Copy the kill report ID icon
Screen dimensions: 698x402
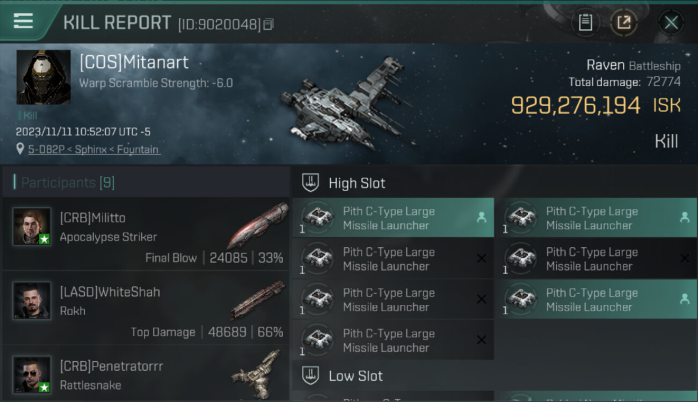(x=268, y=24)
